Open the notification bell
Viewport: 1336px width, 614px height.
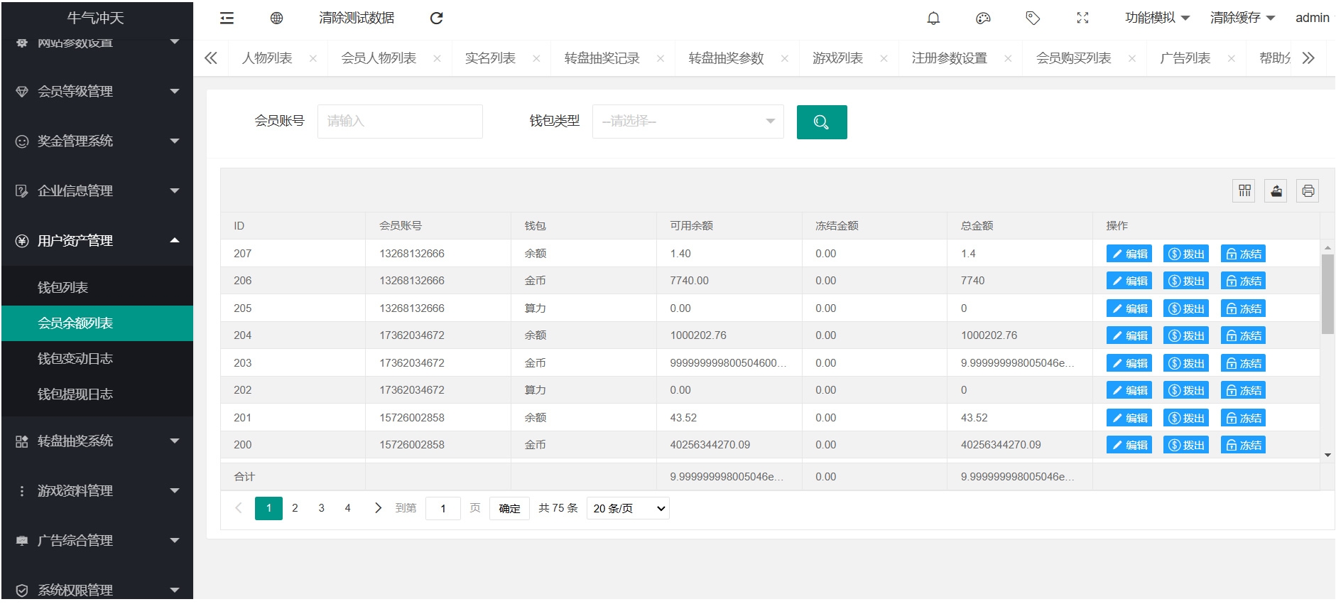point(933,18)
